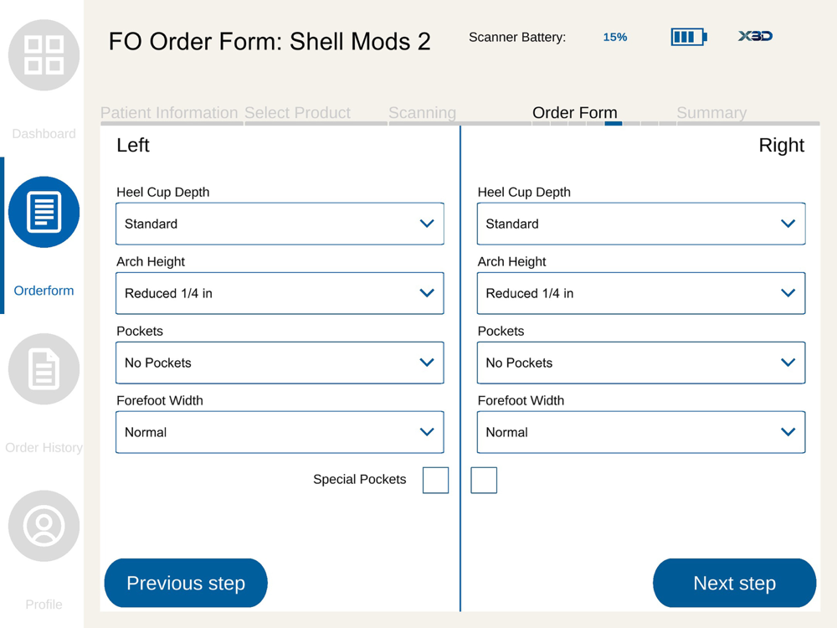Screen dimensions: 837x628
Task: Open the right Arch Height dropdown
Action: point(641,293)
